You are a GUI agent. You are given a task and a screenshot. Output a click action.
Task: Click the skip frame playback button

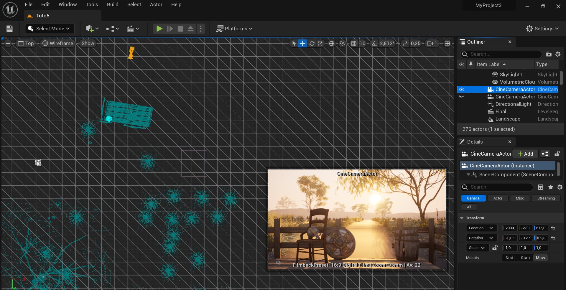click(170, 29)
